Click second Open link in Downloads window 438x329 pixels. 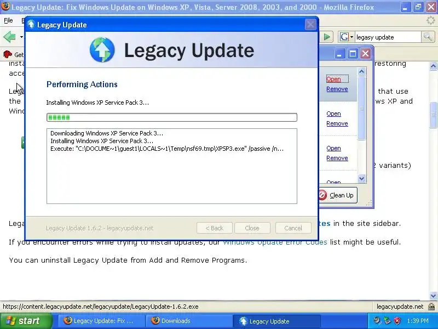pos(333,114)
